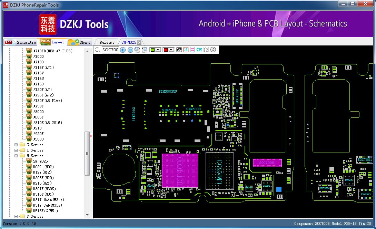Viewport: 376px width, 229px height.
Task: Select the UME500 memory chip
Action: point(220,171)
